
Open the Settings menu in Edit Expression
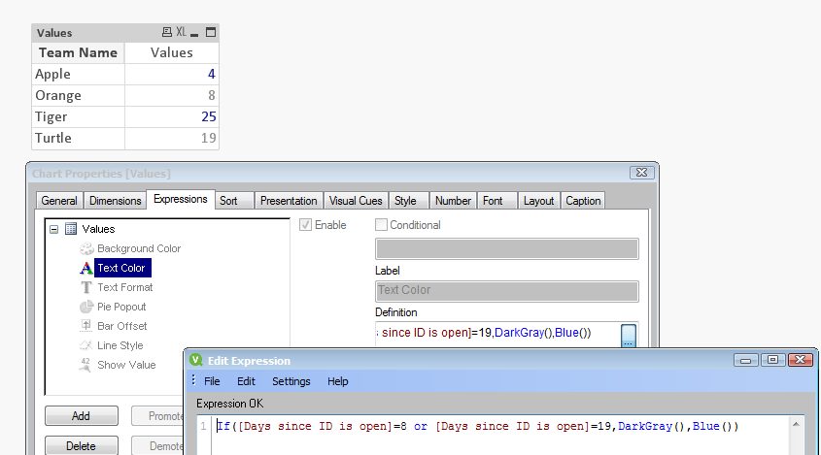(x=291, y=381)
